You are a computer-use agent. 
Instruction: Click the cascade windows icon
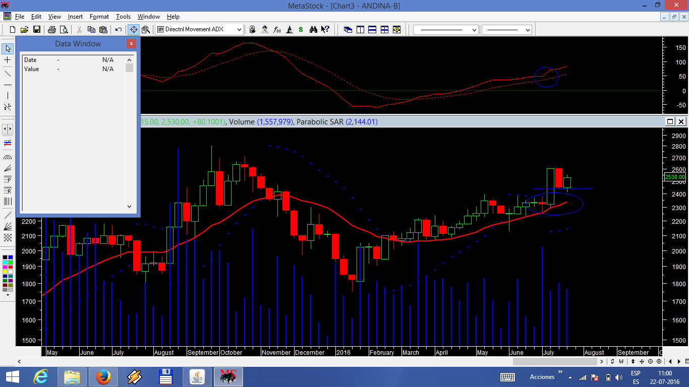tap(348, 29)
